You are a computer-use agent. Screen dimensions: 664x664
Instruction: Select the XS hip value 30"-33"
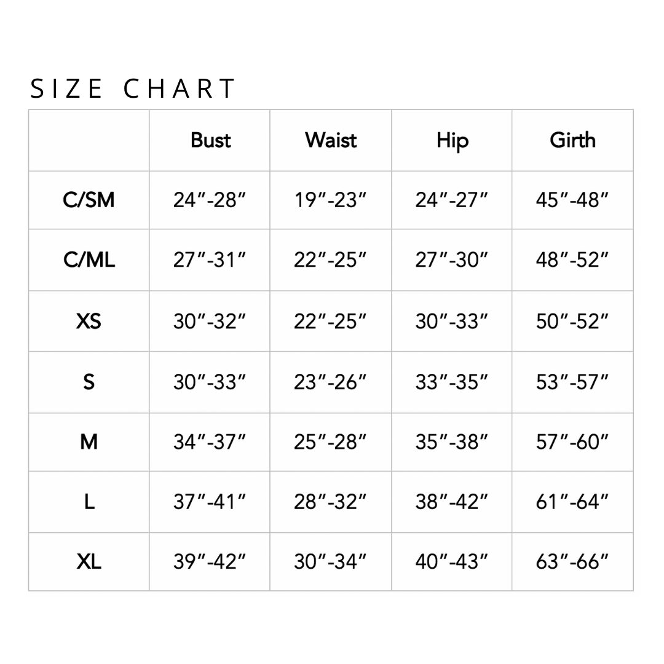[x=451, y=321]
